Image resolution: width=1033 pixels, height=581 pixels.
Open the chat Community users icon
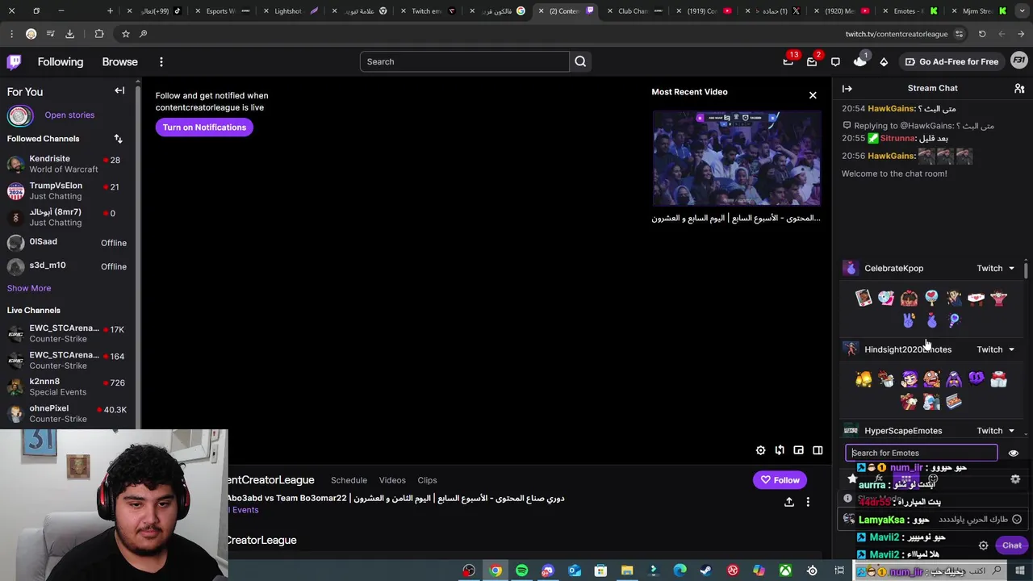[1019, 88]
